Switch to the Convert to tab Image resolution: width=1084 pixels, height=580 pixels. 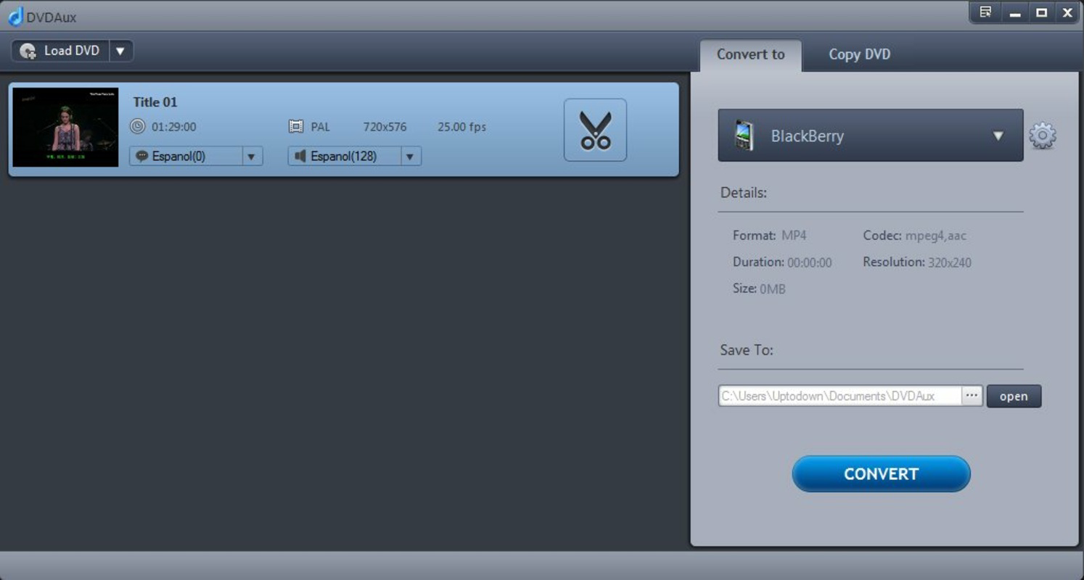pos(751,54)
